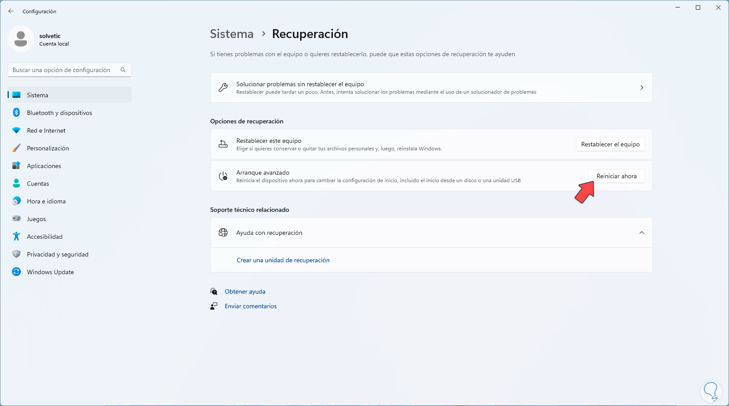Click the Hora e idioma globe-clock icon
729x406 pixels.
click(16, 201)
